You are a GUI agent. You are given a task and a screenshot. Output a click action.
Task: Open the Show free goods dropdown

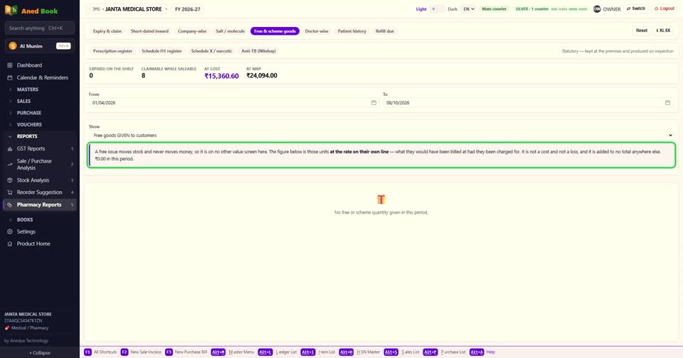click(381, 135)
